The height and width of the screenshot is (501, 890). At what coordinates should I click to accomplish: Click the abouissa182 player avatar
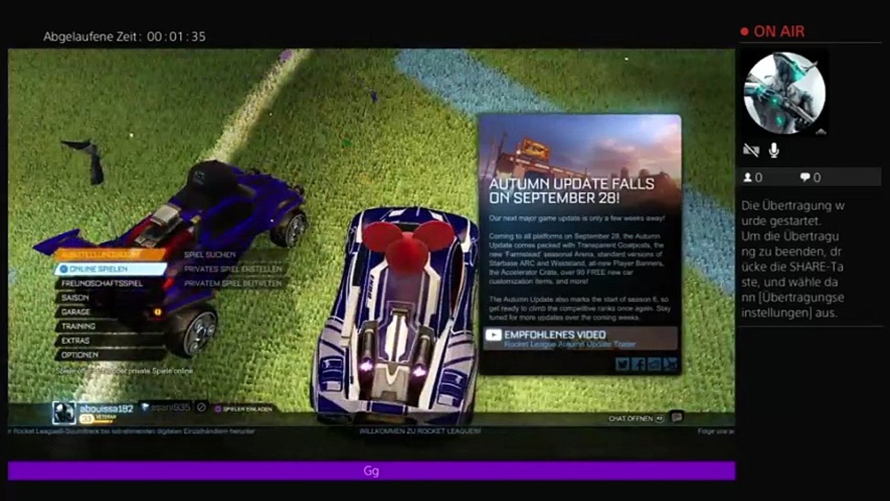tap(64, 413)
